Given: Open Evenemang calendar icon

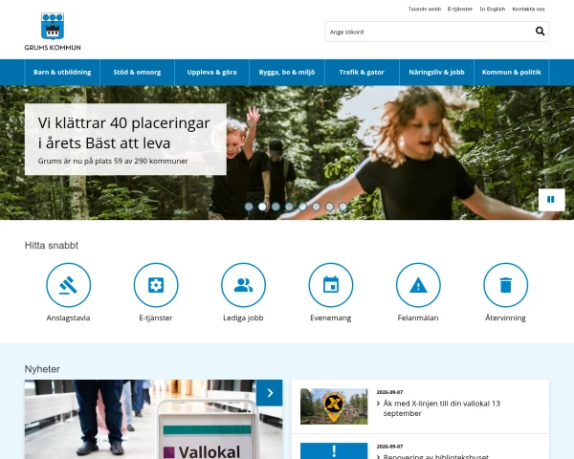Looking at the screenshot, I should (331, 285).
